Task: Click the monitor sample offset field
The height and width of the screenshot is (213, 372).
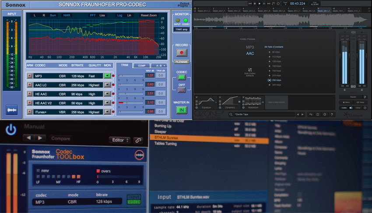Action: (x=182, y=29)
